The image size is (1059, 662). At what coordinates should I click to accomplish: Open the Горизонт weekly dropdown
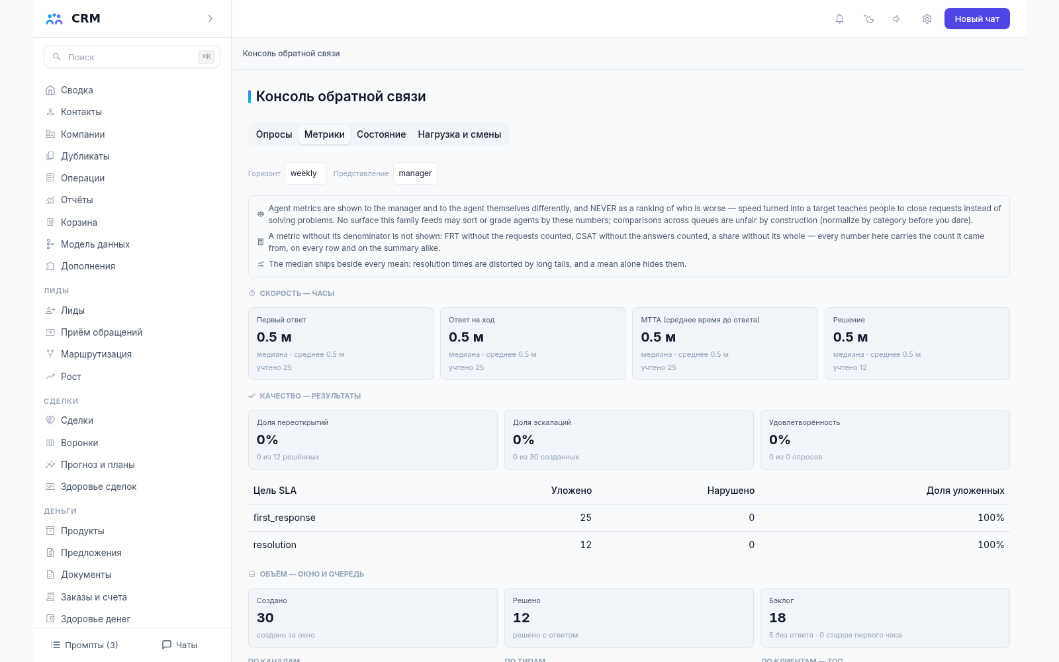305,173
